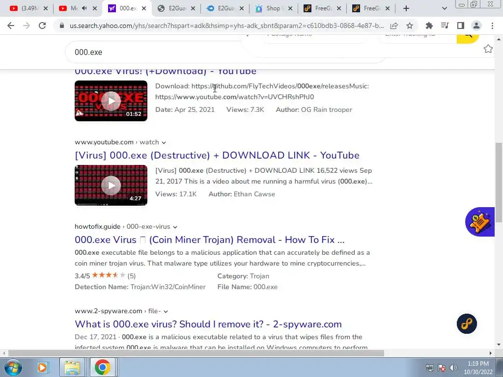Click the text 'File Name: 000.exe'

tap(248, 287)
